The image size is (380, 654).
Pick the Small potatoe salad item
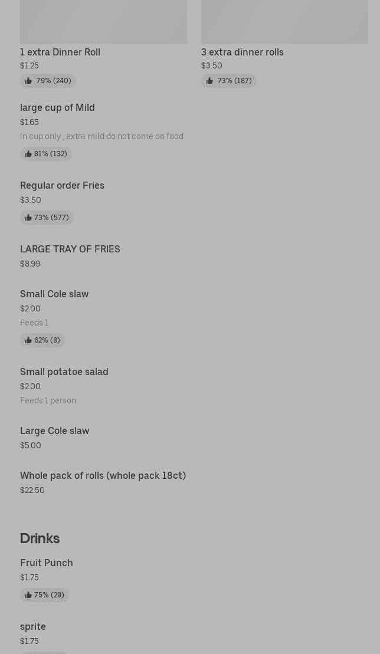(x=64, y=372)
